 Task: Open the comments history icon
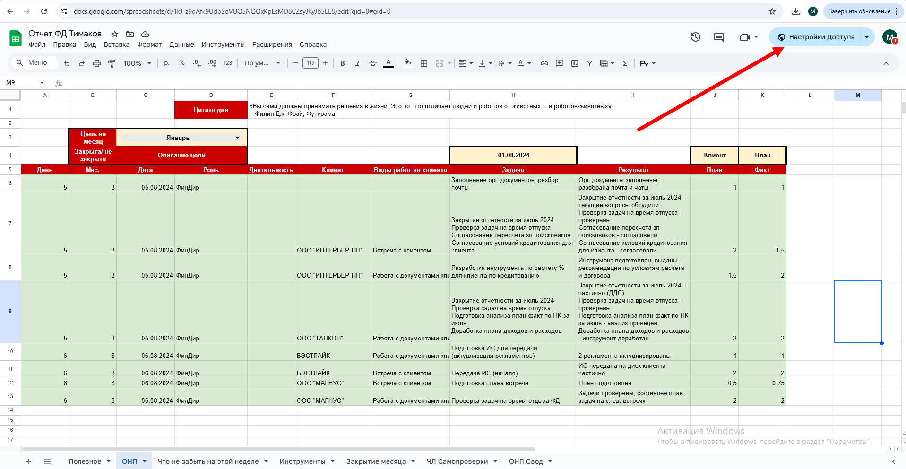point(719,37)
